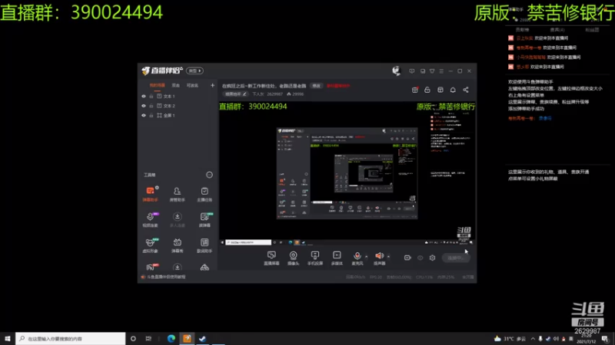Open settings gear on 弹幕助手 tool
Screen dimensions: 615x345
157,188
